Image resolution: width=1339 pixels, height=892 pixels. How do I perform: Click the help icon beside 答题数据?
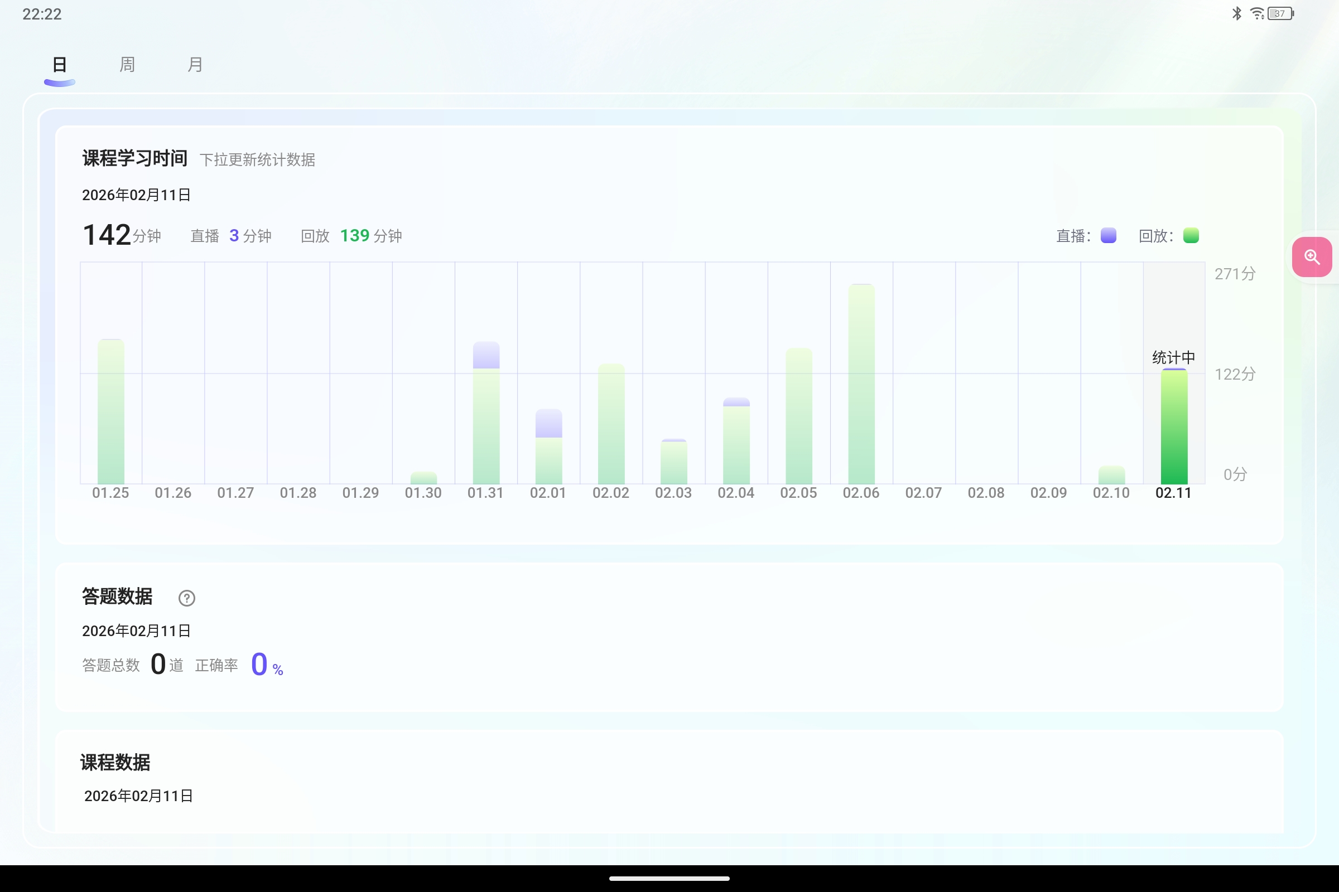pos(187,598)
